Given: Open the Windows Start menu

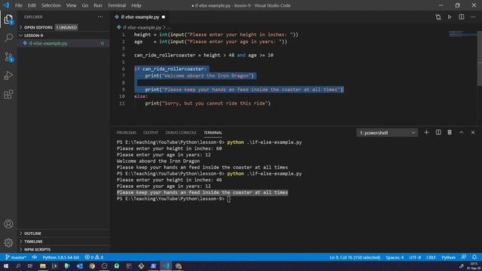Looking at the screenshot, I should [6, 266].
